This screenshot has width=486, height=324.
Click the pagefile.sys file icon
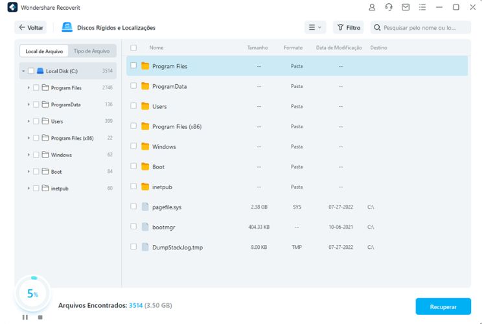pos(145,207)
